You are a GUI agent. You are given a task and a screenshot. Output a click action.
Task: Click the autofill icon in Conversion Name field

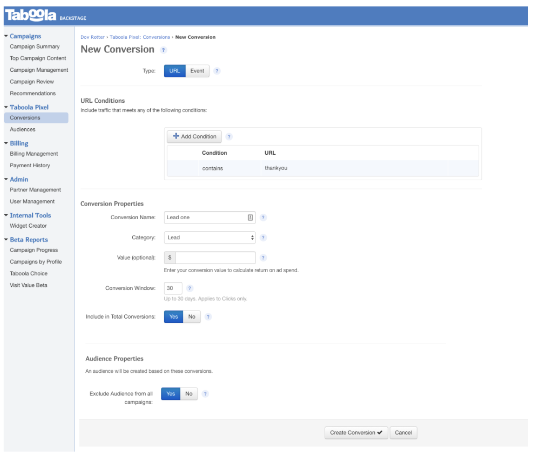click(250, 218)
